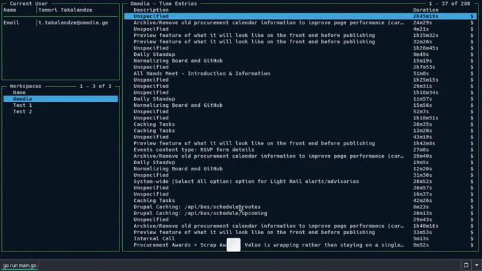Select the Unspecified entry lasting 1h10m51s
Viewport: 482px width, 271px height.
[x=300, y=117]
